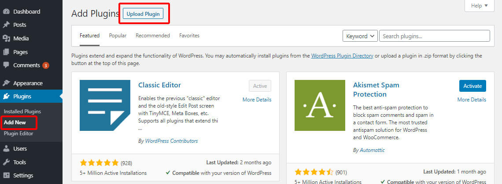Click the (928) ratings count
This screenshot has height=184, width=502.
click(126, 163)
